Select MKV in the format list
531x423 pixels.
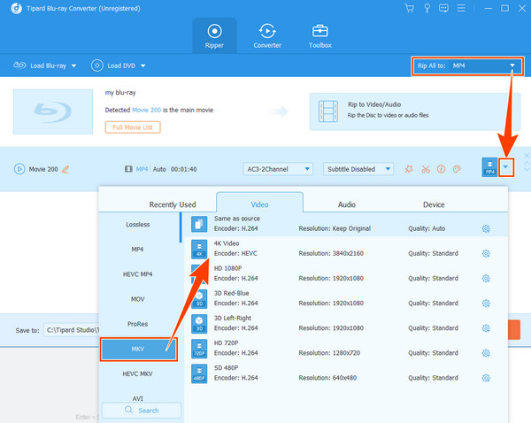[x=139, y=349]
